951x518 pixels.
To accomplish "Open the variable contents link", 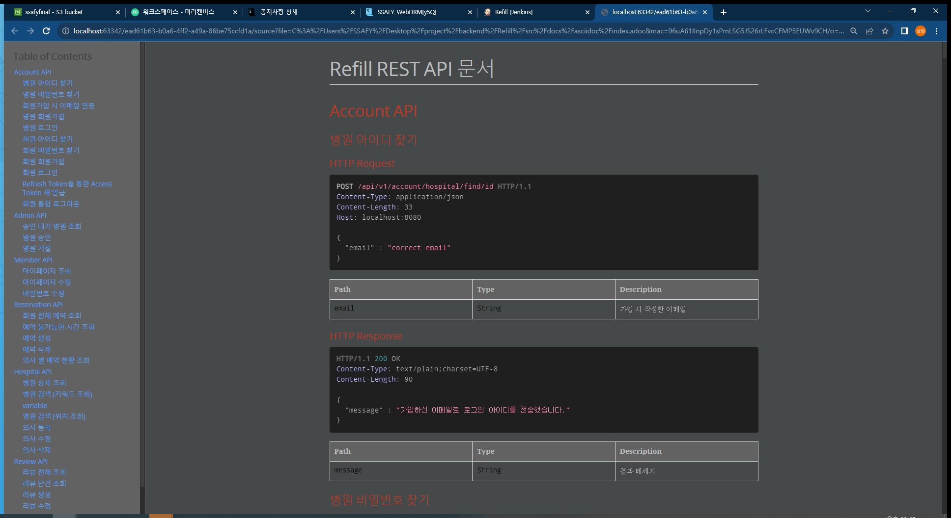I will click(34, 406).
